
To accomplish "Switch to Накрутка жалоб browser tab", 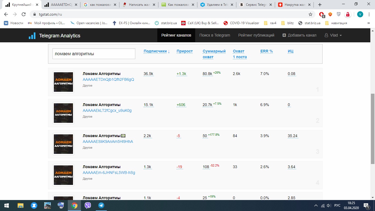I will pos(295,5).
